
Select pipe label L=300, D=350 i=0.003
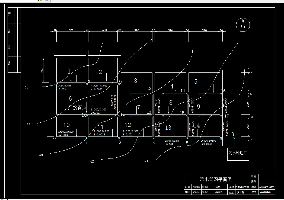99,111
